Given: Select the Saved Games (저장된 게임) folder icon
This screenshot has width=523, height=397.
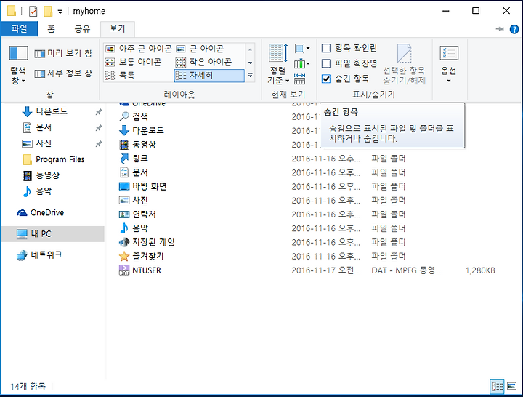Looking at the screenshot, I should click(124, 242).
